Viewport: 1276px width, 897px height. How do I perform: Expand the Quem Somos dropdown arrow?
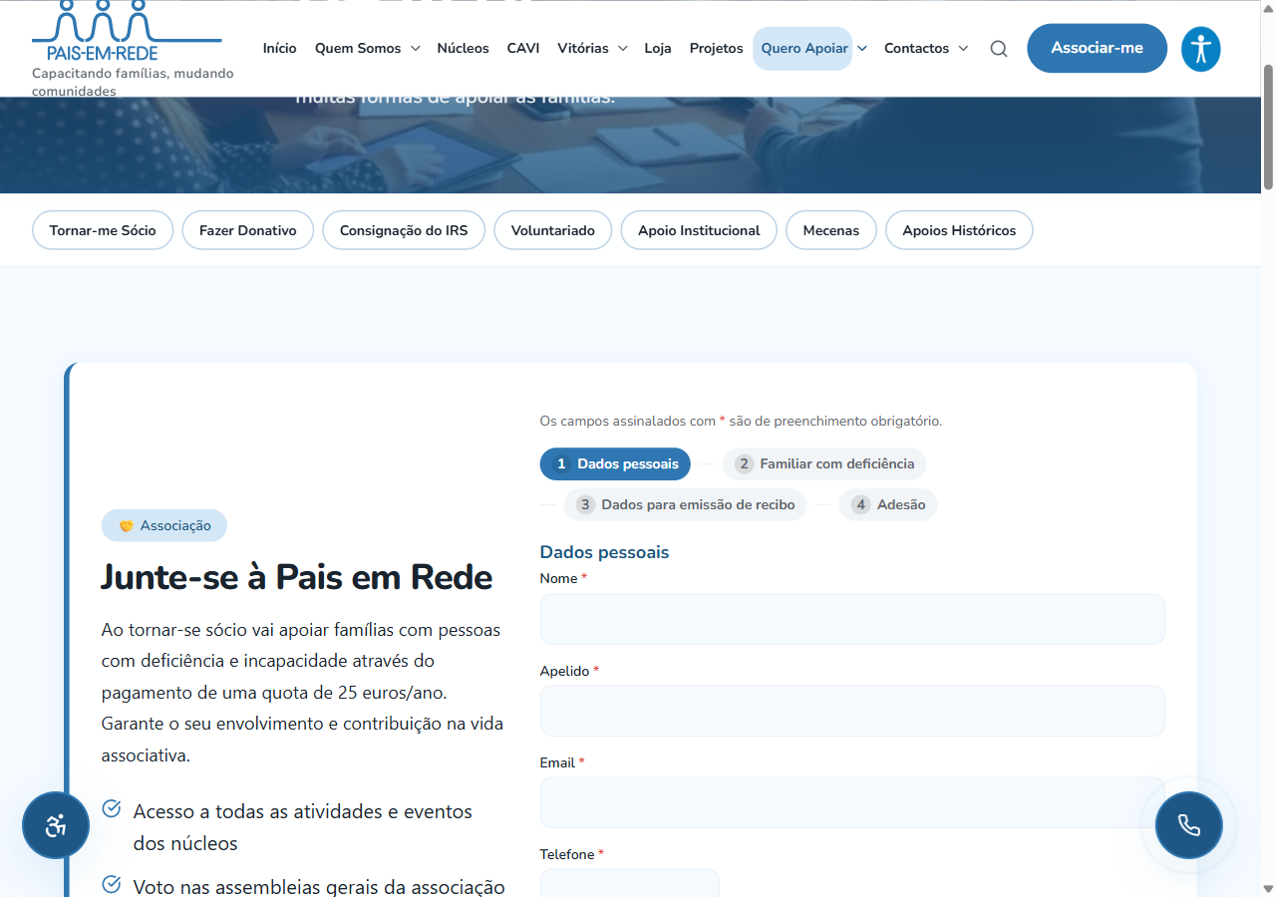[415, 49]
